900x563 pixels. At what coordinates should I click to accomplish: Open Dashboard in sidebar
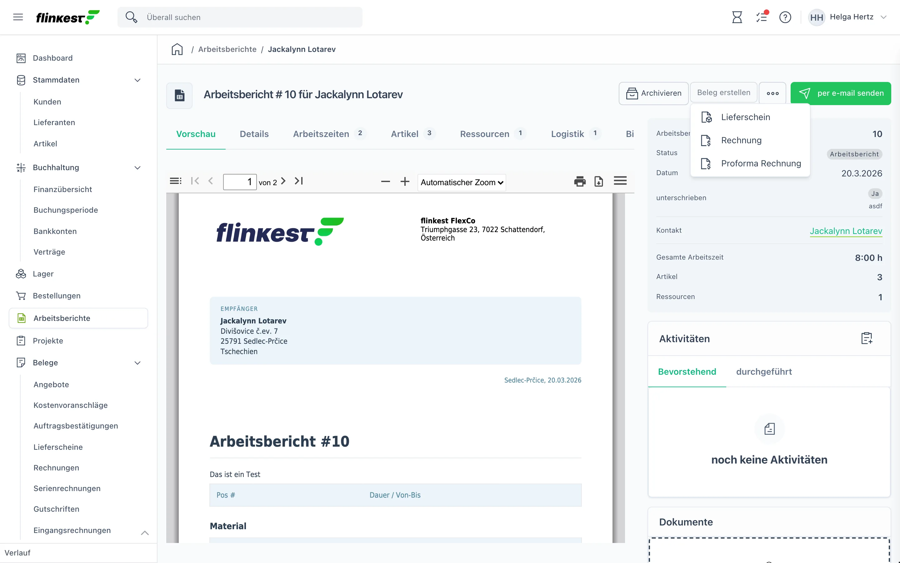pos(52,58)
